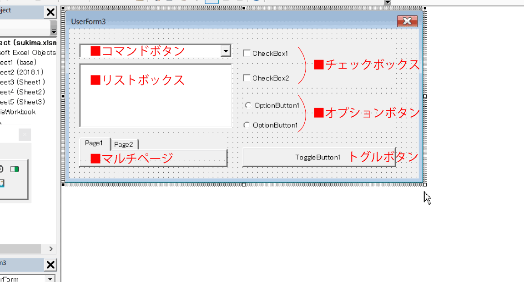Close the Project Explorer pane
This screenshot has height=282, width=524.
pyautogui.click(x=50, y=13)
